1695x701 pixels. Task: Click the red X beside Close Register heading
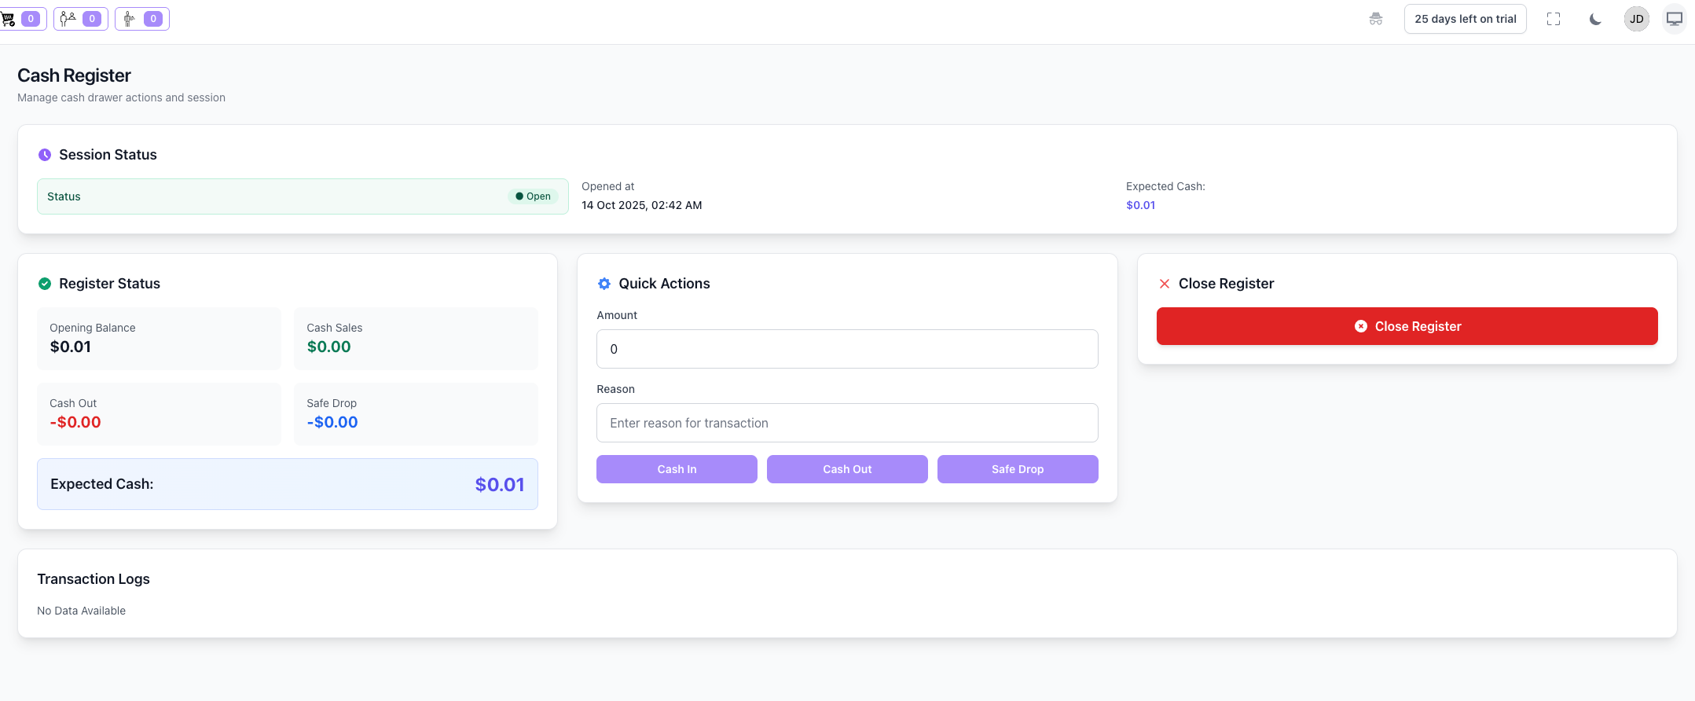click(1165, 284)
